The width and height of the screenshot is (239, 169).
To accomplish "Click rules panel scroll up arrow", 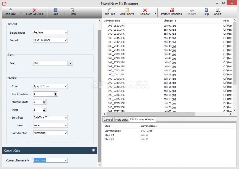I will (x=100, y=21).
